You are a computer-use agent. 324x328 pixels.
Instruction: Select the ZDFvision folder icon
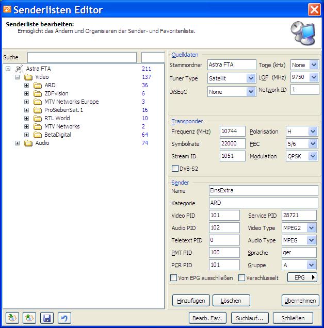click(37, 93)
